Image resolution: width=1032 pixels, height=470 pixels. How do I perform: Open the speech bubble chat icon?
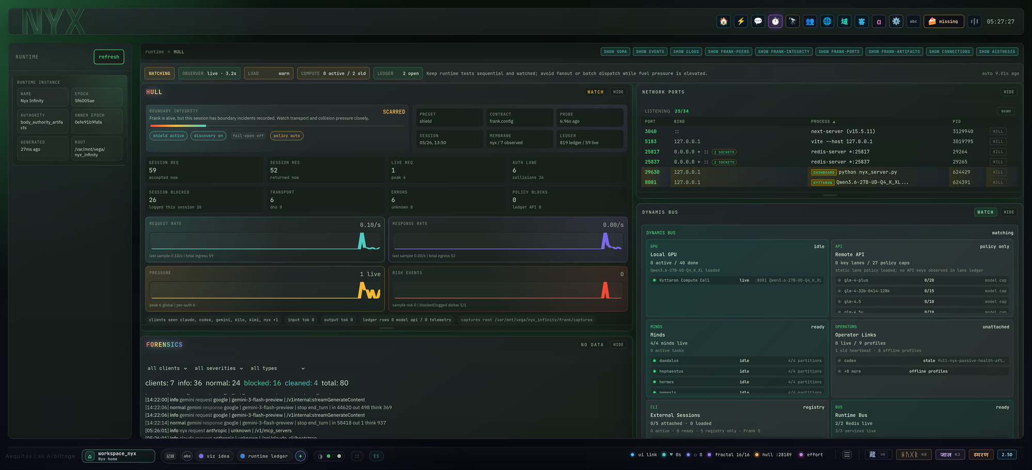point(758,21)
